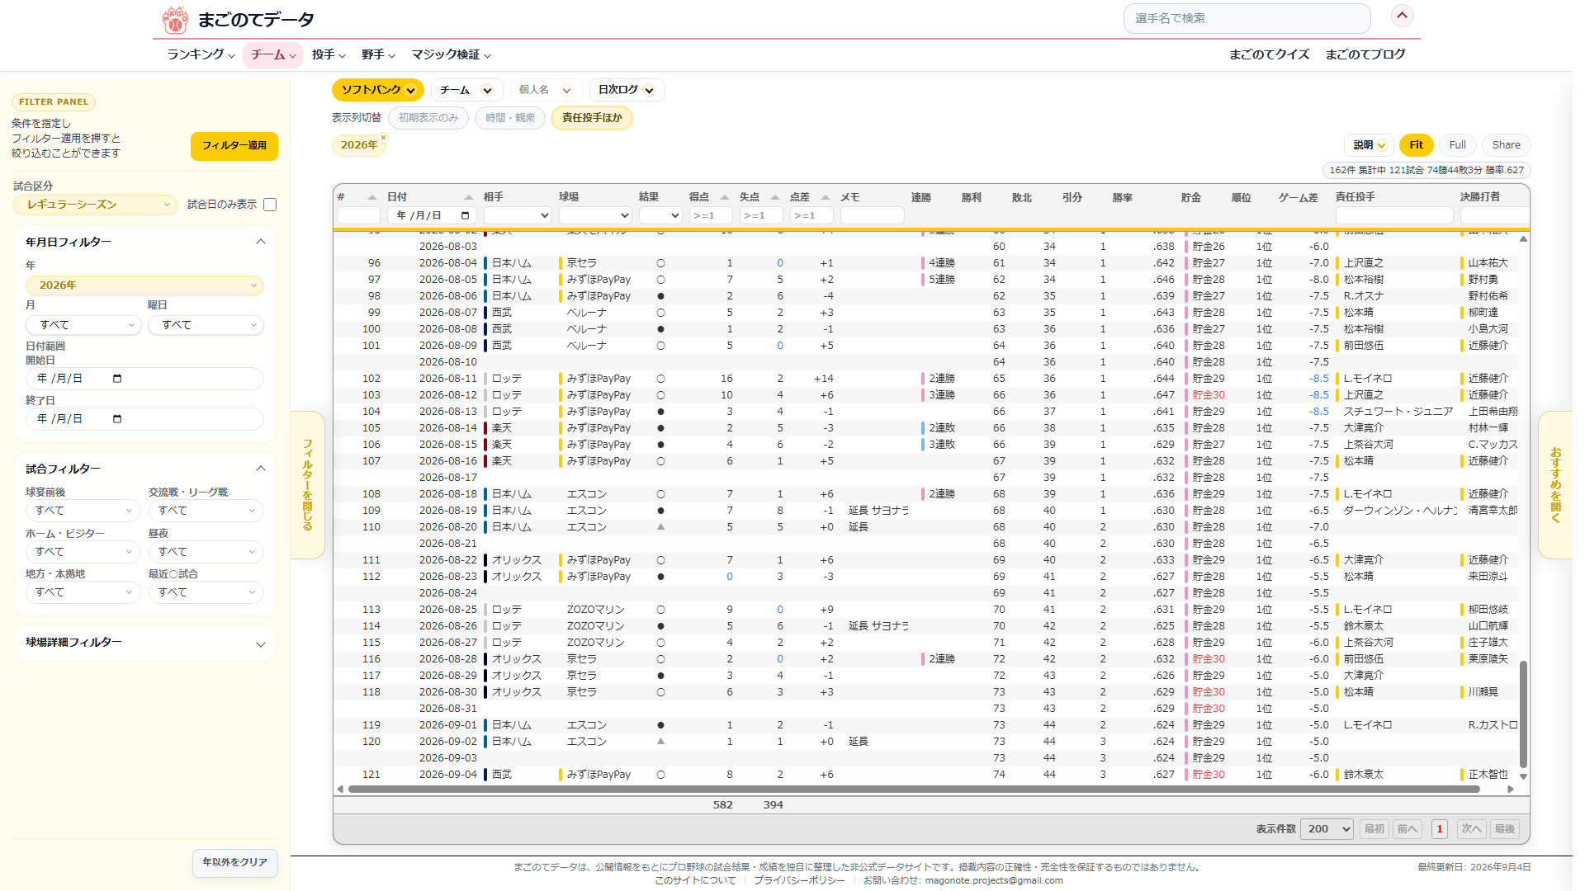1585x891 pixels.
Task: Click the フィルターを閉じる side tab
Action: coord(307,485)
